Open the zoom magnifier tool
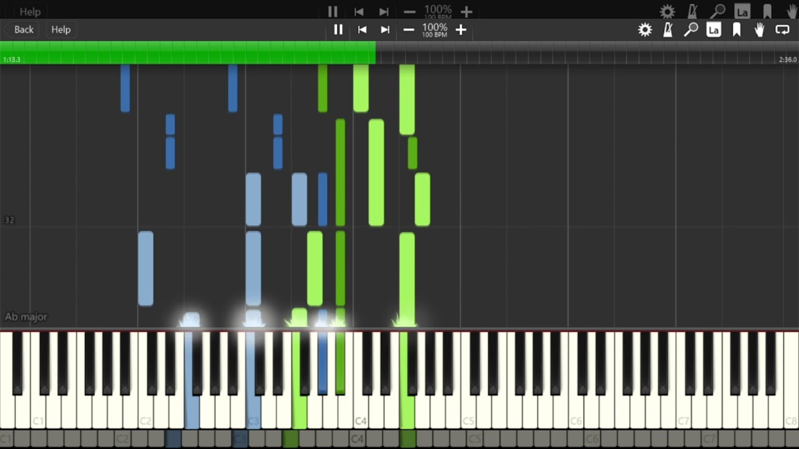 [690, 29]
